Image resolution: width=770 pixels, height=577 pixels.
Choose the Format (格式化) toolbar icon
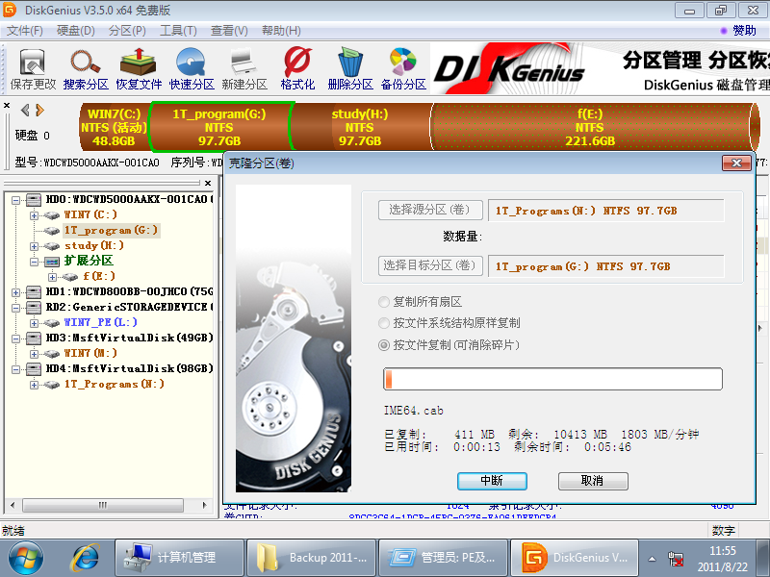pos(297,68)
